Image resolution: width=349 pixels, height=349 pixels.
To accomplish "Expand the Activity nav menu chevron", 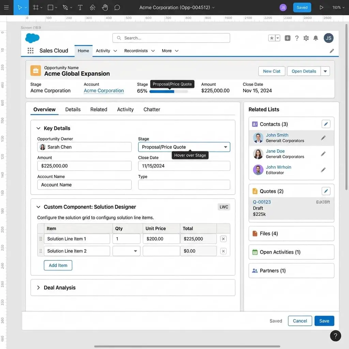I will [115, 51].
